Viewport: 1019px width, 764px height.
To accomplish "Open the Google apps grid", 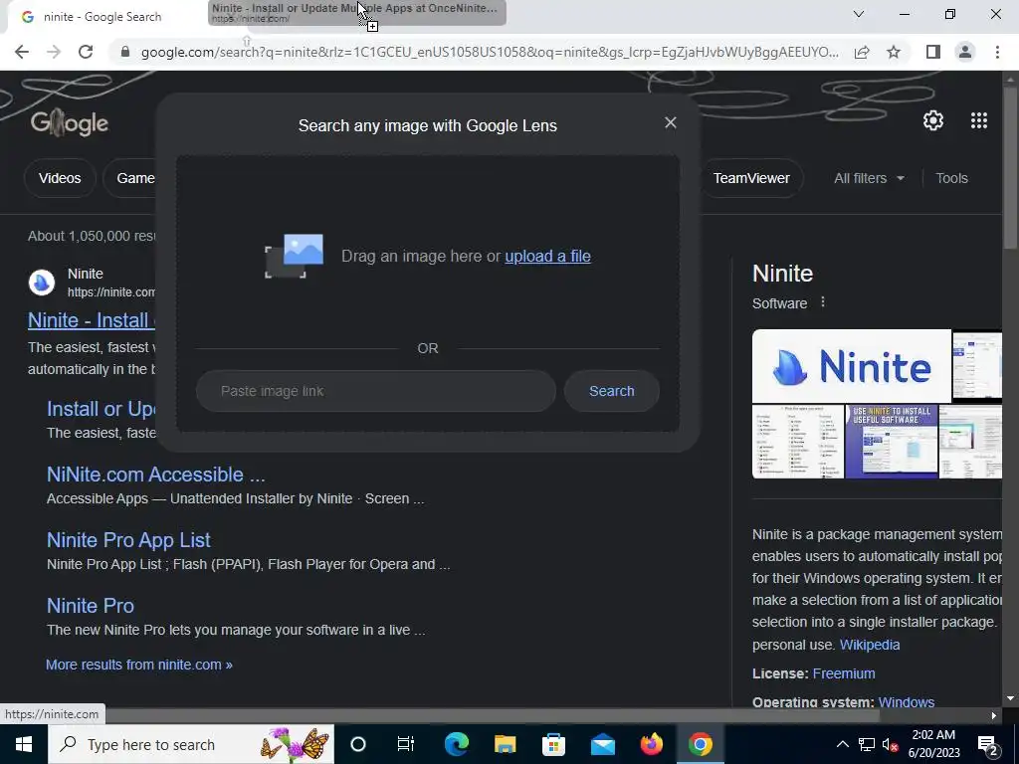I will (x=979, y=120).
